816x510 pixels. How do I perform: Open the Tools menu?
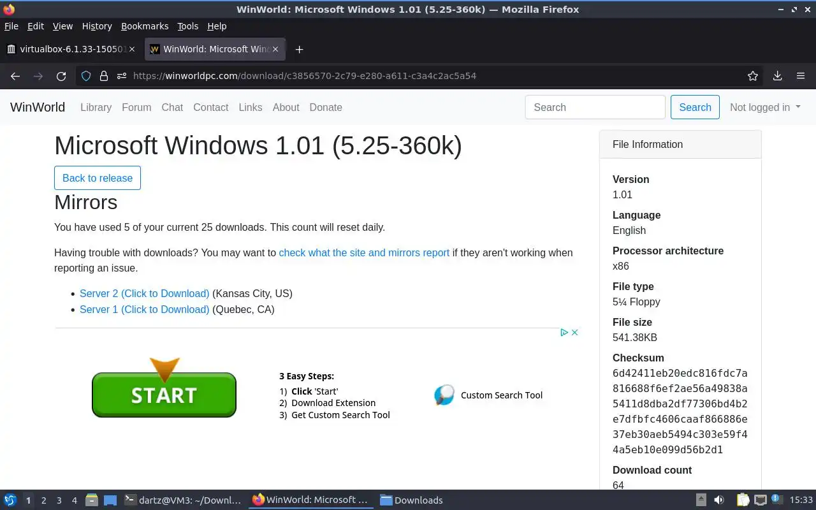coord(188,26)
